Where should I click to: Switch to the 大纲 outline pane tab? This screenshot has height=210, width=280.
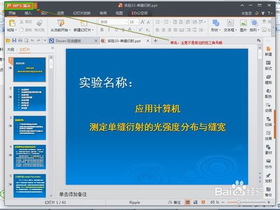tap(11, 50)
